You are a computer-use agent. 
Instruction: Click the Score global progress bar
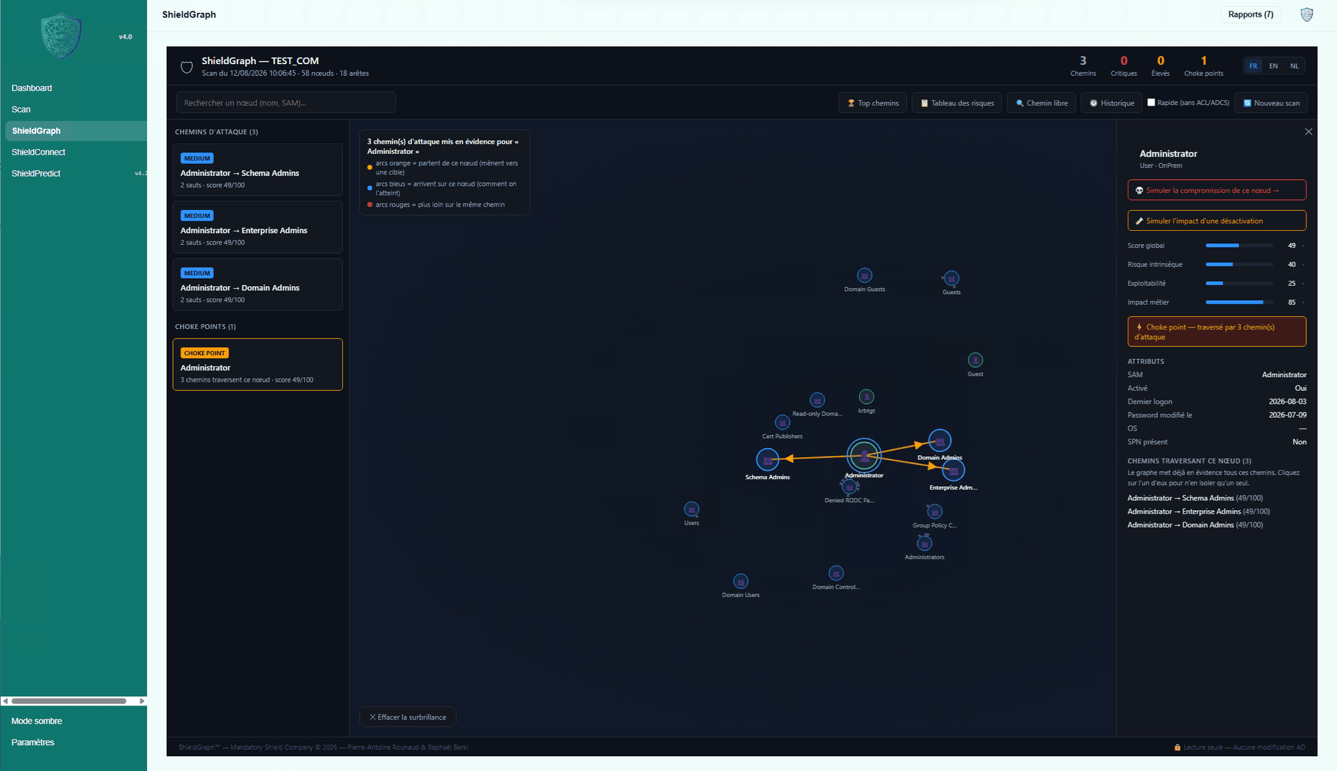(x=1239, y=245)
